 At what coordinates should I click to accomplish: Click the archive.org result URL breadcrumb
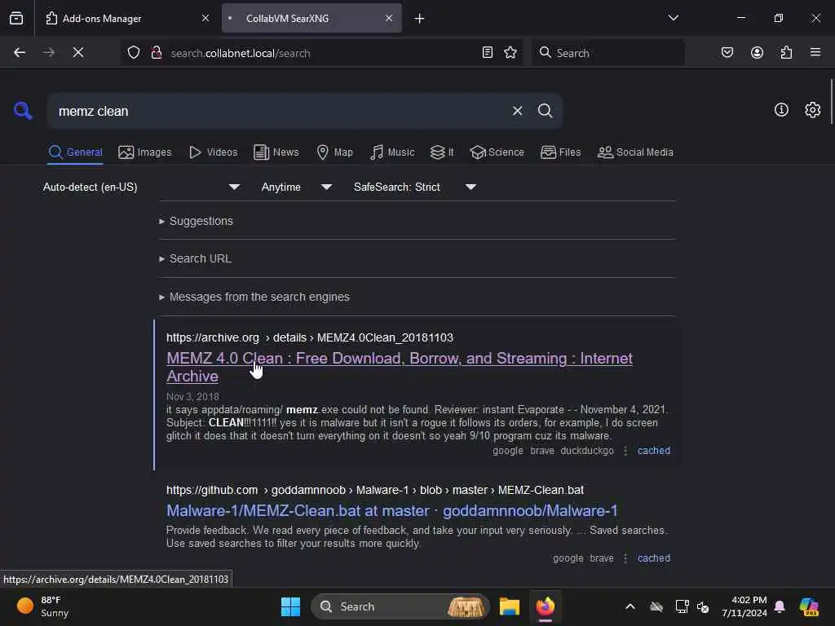pyautogui.click(x=309, y=337)
